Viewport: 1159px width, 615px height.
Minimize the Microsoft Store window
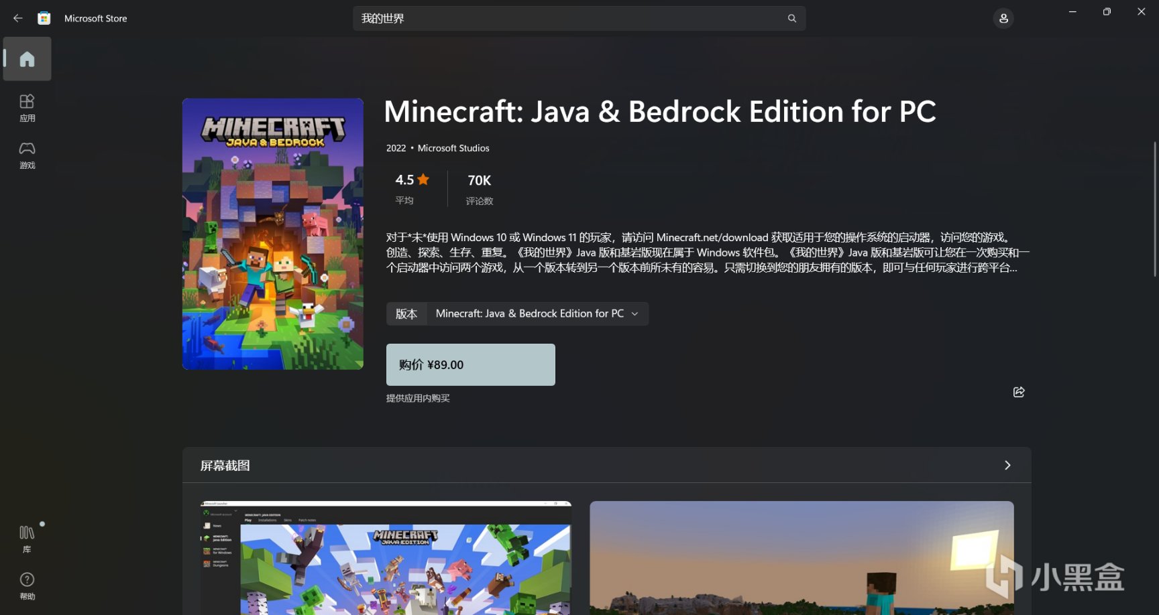click(1072, 11)
